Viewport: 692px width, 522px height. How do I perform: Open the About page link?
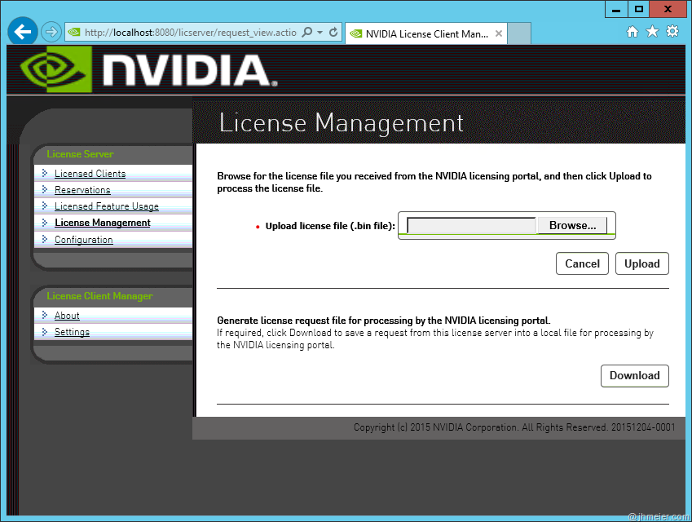point(67,316)
